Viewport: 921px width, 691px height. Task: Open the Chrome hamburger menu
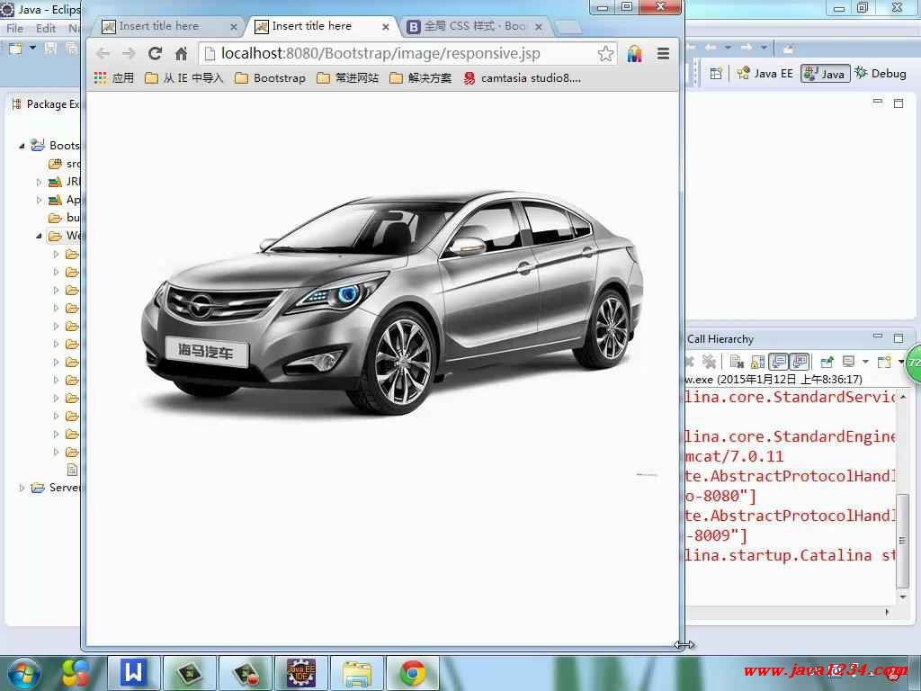(663, 53)
